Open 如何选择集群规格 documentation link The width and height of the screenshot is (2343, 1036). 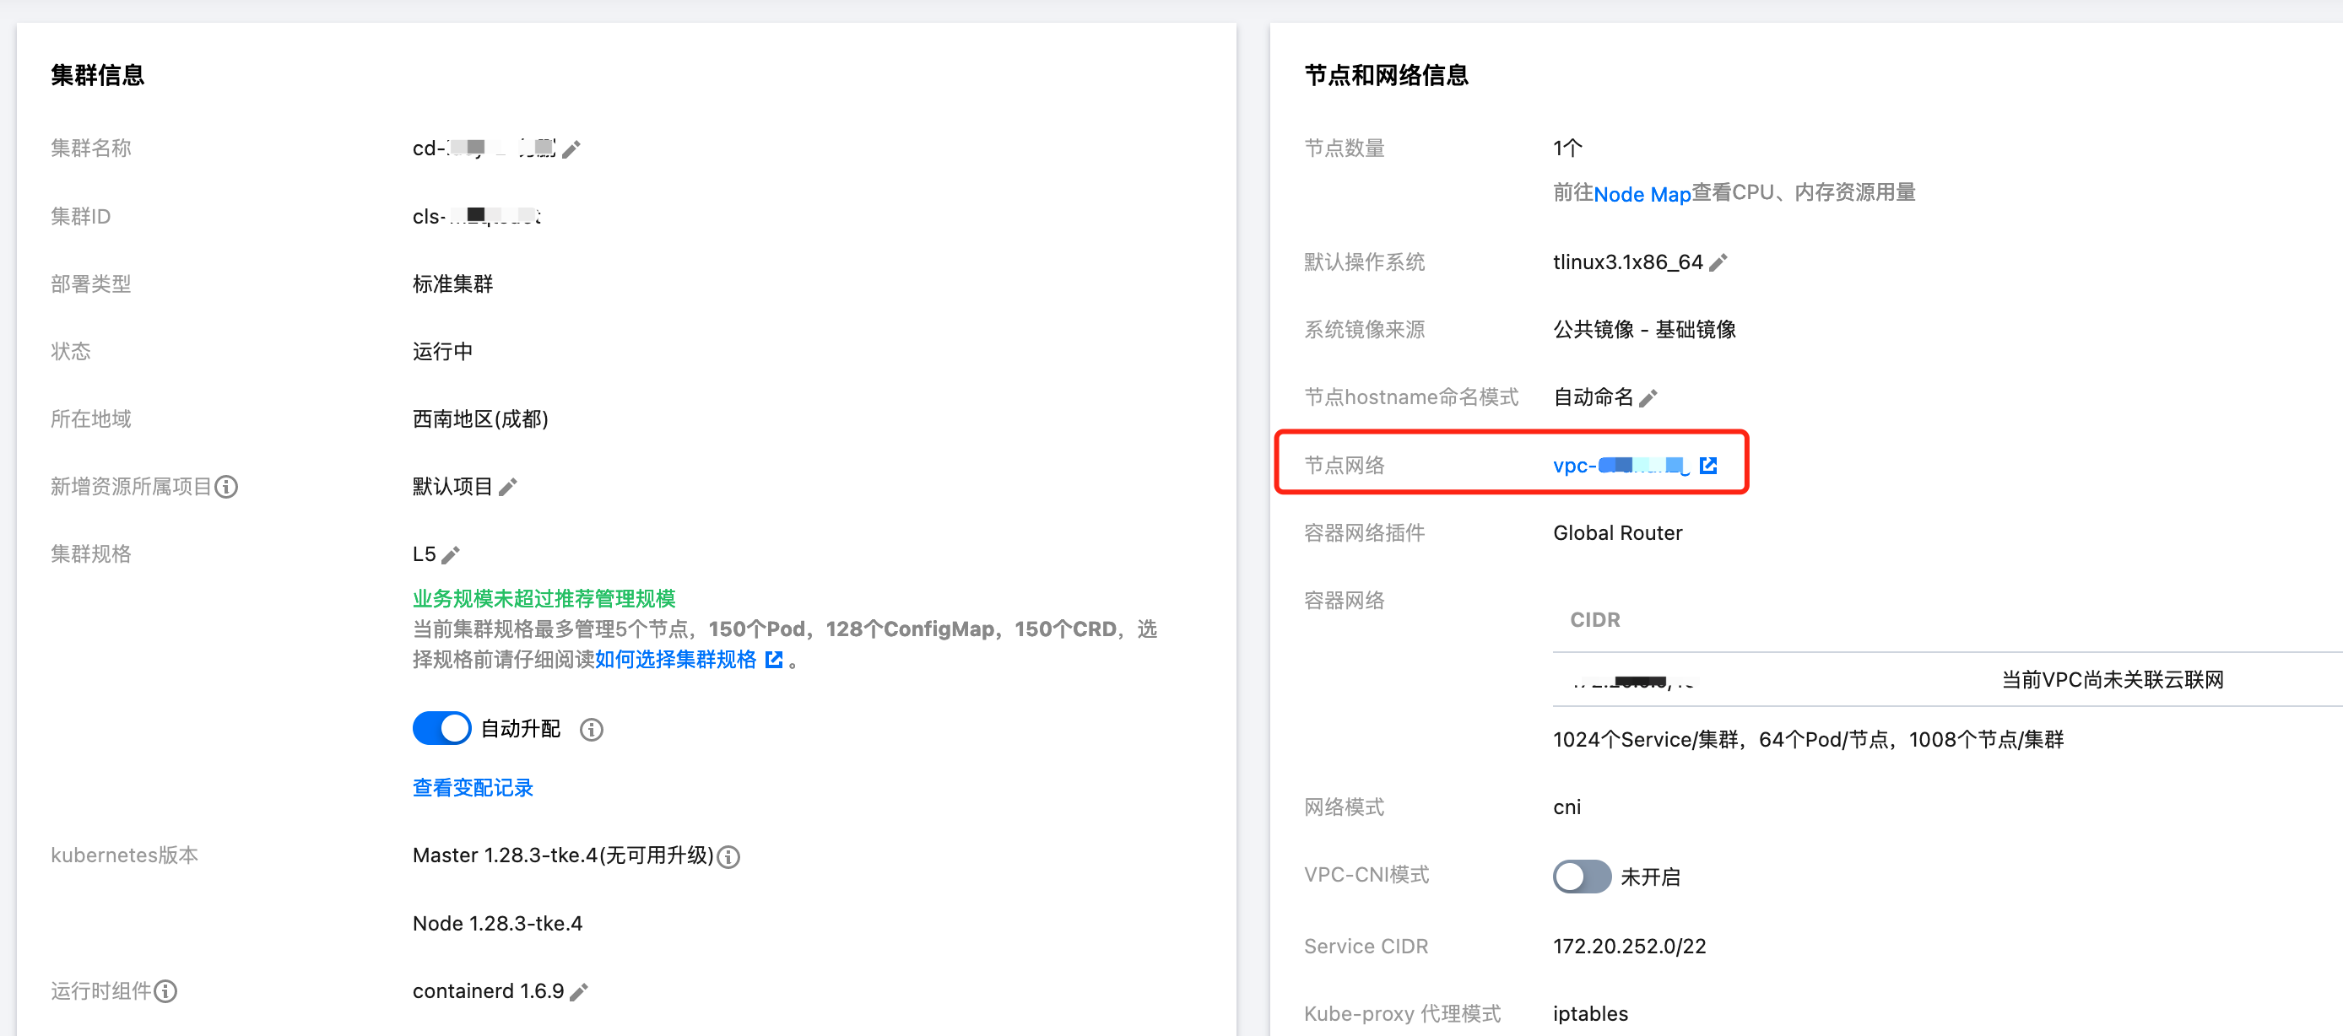click(x=676, y=660)
